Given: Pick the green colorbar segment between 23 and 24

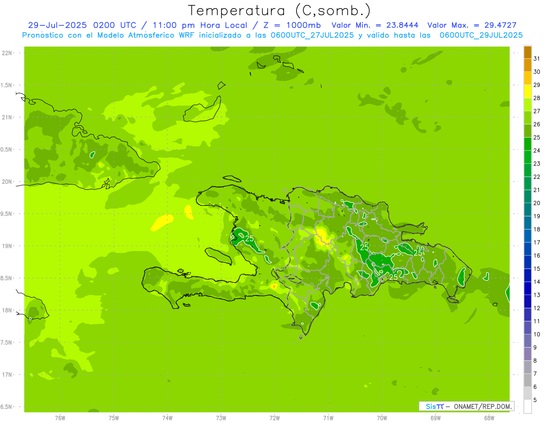Looking at the screenshot, I should point(527,157).
